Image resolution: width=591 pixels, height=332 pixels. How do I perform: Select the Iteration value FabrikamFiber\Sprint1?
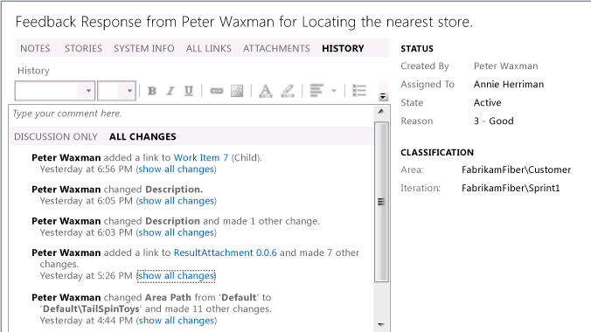click(511, 188)
